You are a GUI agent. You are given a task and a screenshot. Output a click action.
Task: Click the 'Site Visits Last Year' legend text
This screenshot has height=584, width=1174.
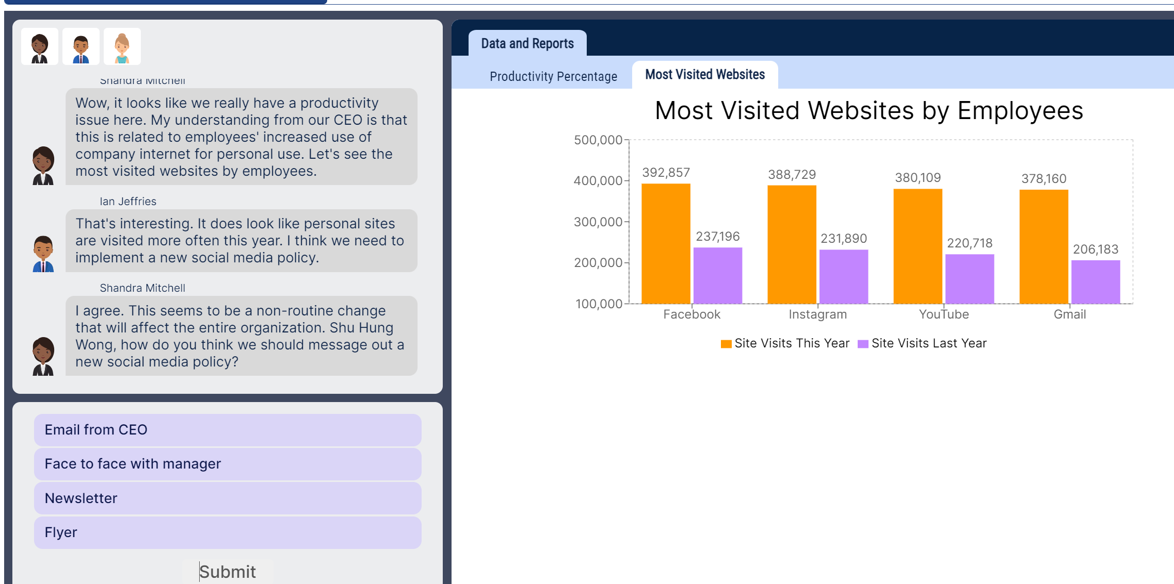click(x=929, y=343)
